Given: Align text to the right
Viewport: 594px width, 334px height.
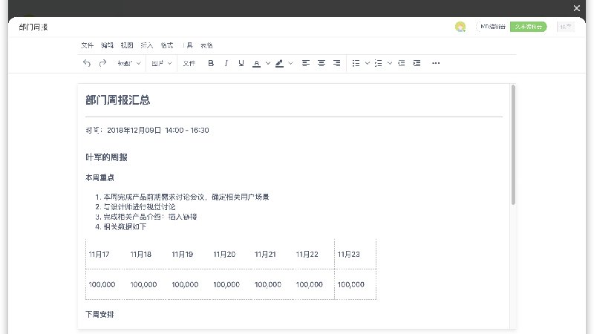Looking at the screenshot, I should point(336,63).
